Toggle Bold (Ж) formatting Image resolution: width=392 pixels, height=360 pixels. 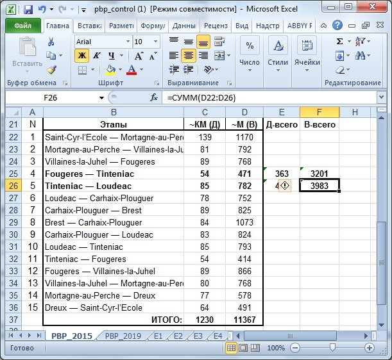tap(81, 56)
